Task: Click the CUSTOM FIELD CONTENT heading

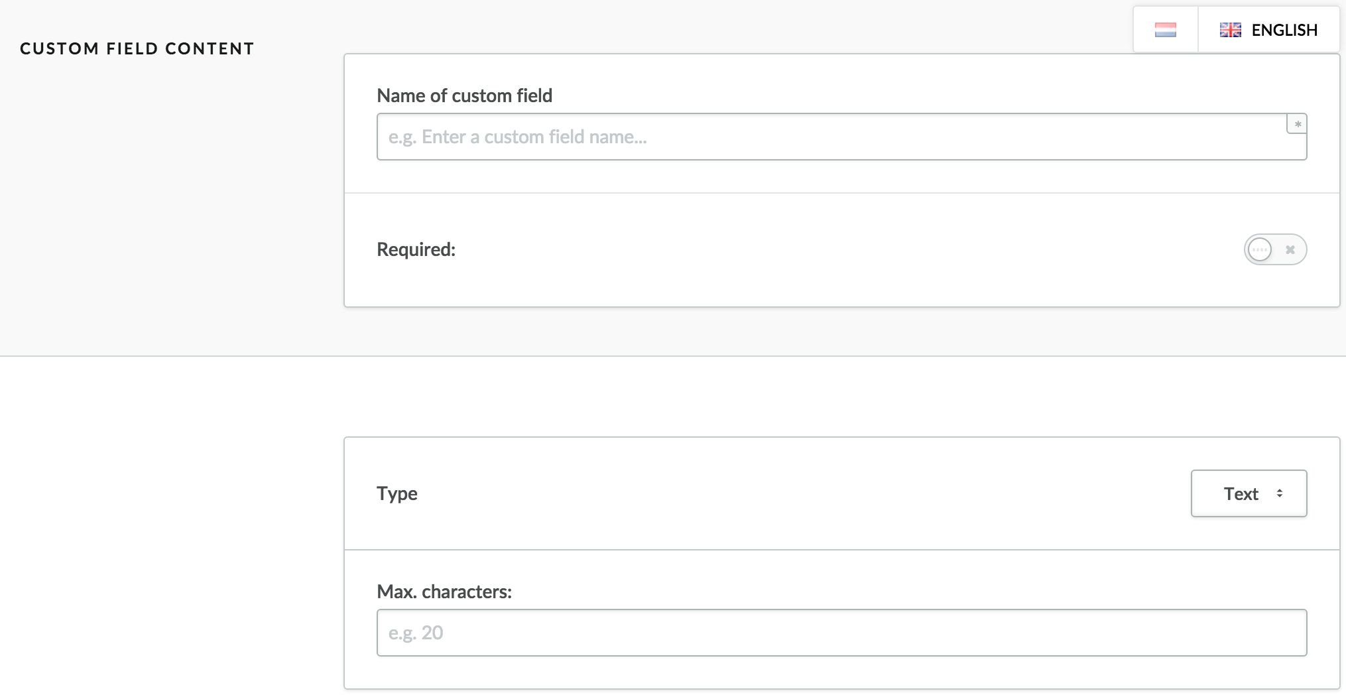Action: 137,49
